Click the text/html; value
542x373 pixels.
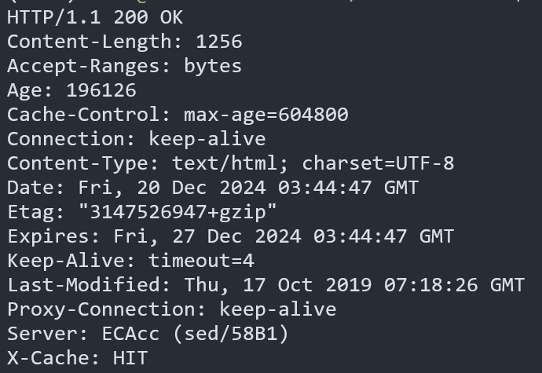point(230,163)
